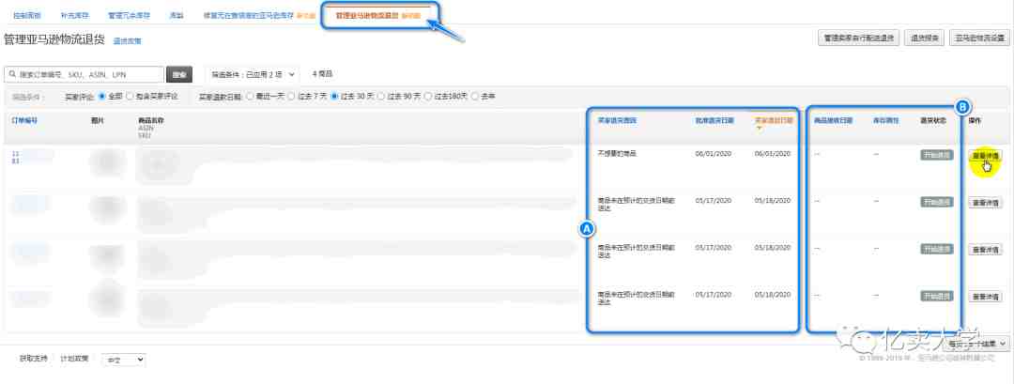Sort by the 买家退货原因 column header

(616, 120)
